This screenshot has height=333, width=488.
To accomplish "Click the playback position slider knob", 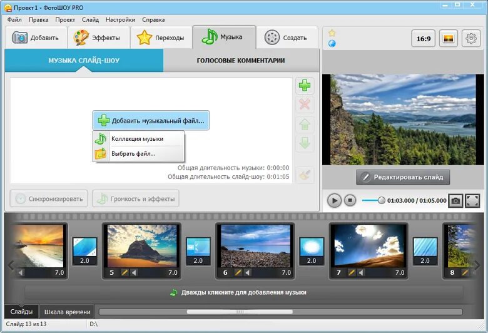I will pos(381,200).
